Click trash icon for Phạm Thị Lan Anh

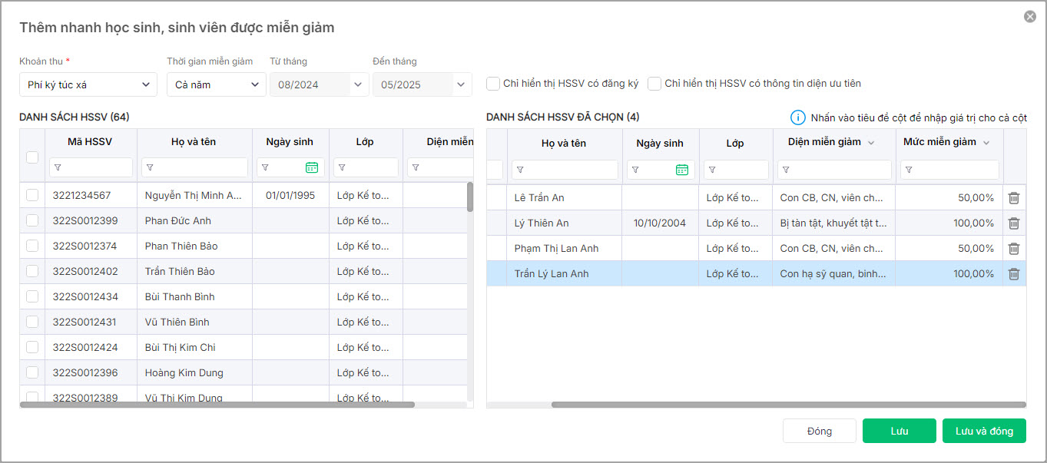point(1014,249)
